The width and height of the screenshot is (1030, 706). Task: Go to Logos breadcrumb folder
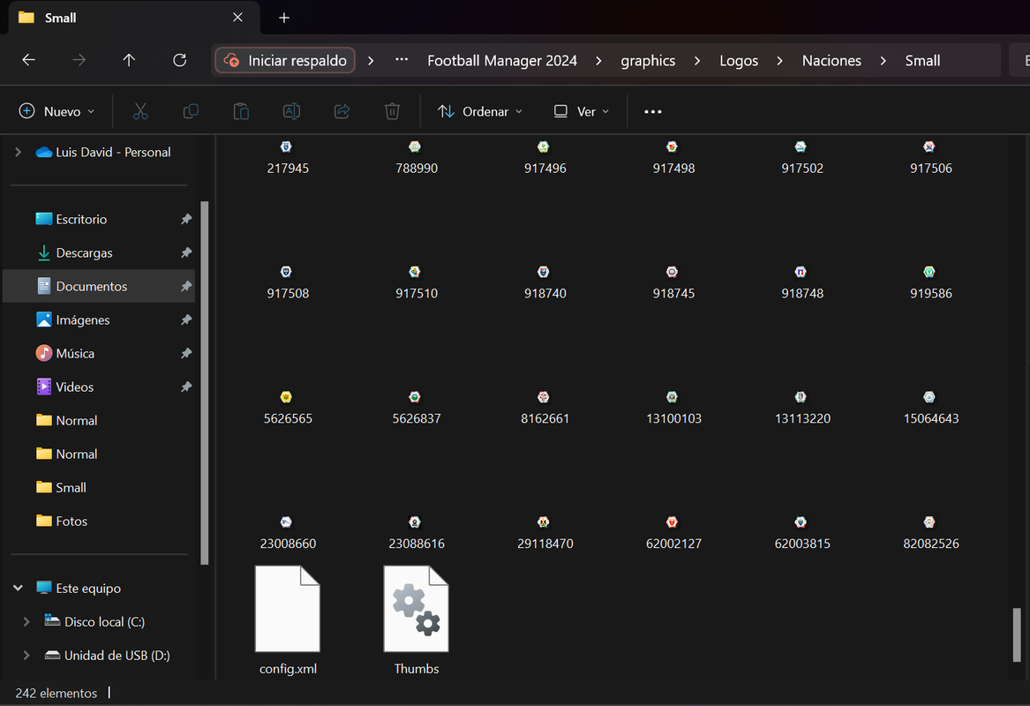click(739, 60)
